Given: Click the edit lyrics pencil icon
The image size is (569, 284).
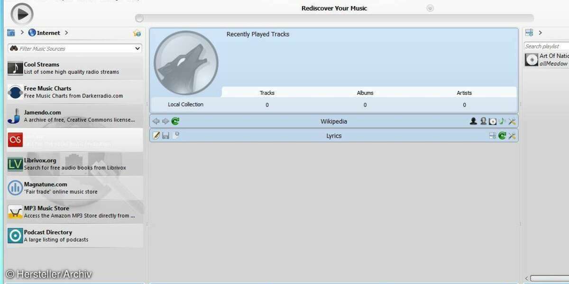Looking at the screenshot, I should pos(156,136).
